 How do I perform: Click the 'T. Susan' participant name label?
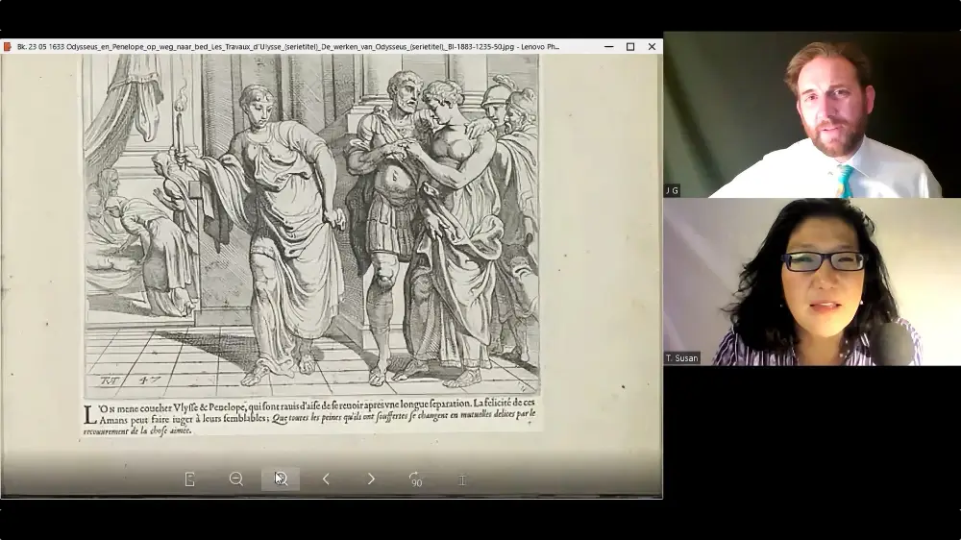click(682, 358)
